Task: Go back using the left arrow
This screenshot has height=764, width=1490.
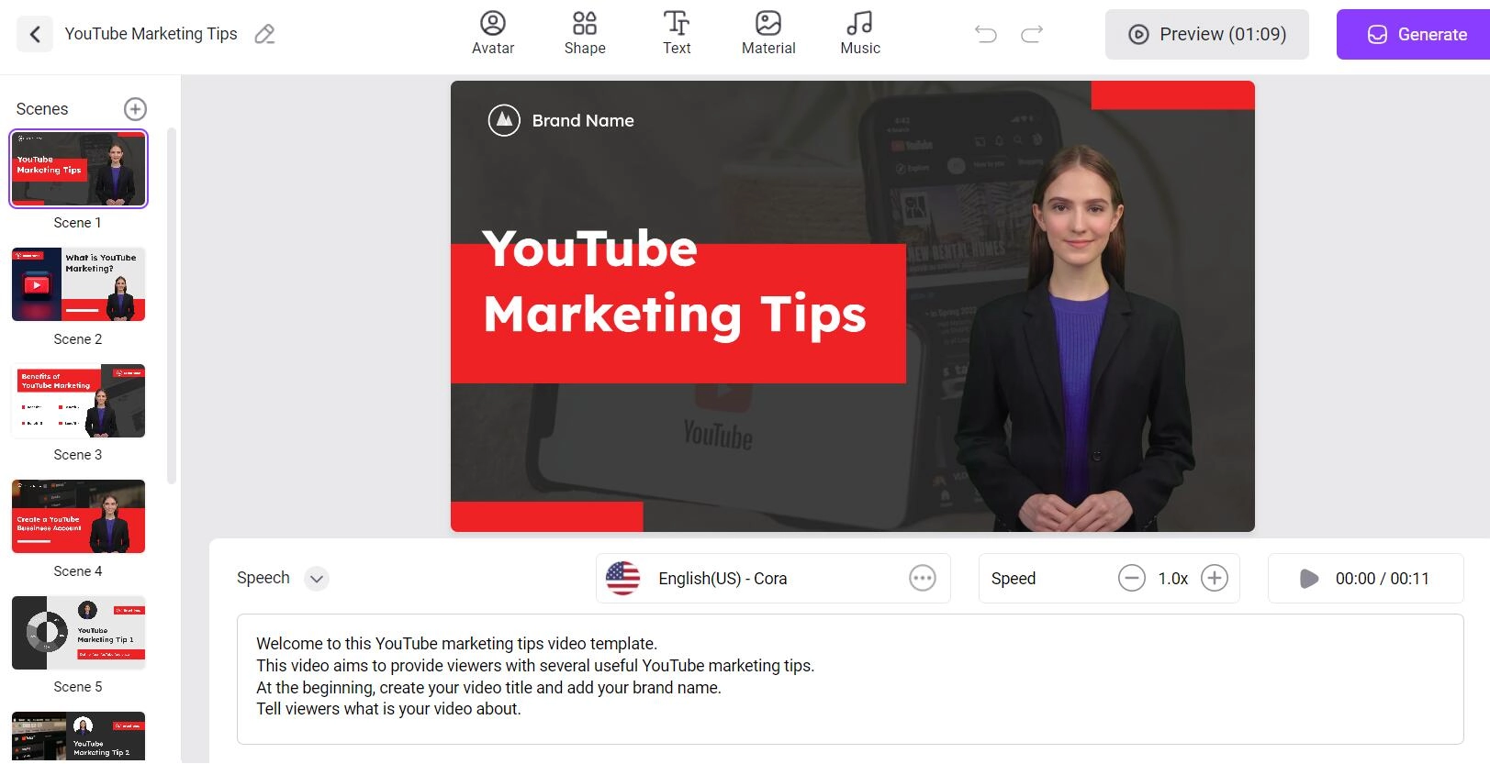Action: pyautogui.click(x=35, y=35)
